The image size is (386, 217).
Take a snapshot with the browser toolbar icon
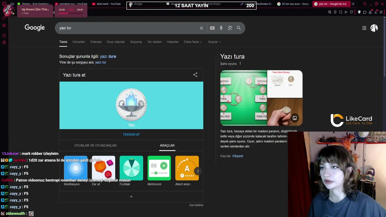(340, 12)
